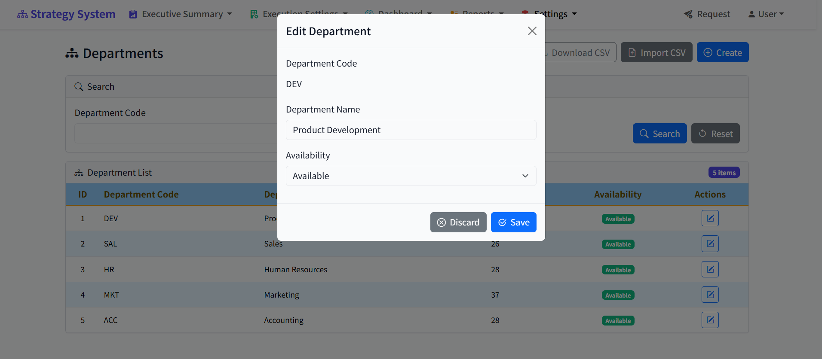Screen dimensions: 822x359
Task: Click the Department Code search field
Action: click(176, 133)
